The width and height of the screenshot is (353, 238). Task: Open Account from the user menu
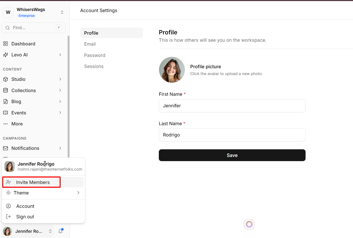25,206
